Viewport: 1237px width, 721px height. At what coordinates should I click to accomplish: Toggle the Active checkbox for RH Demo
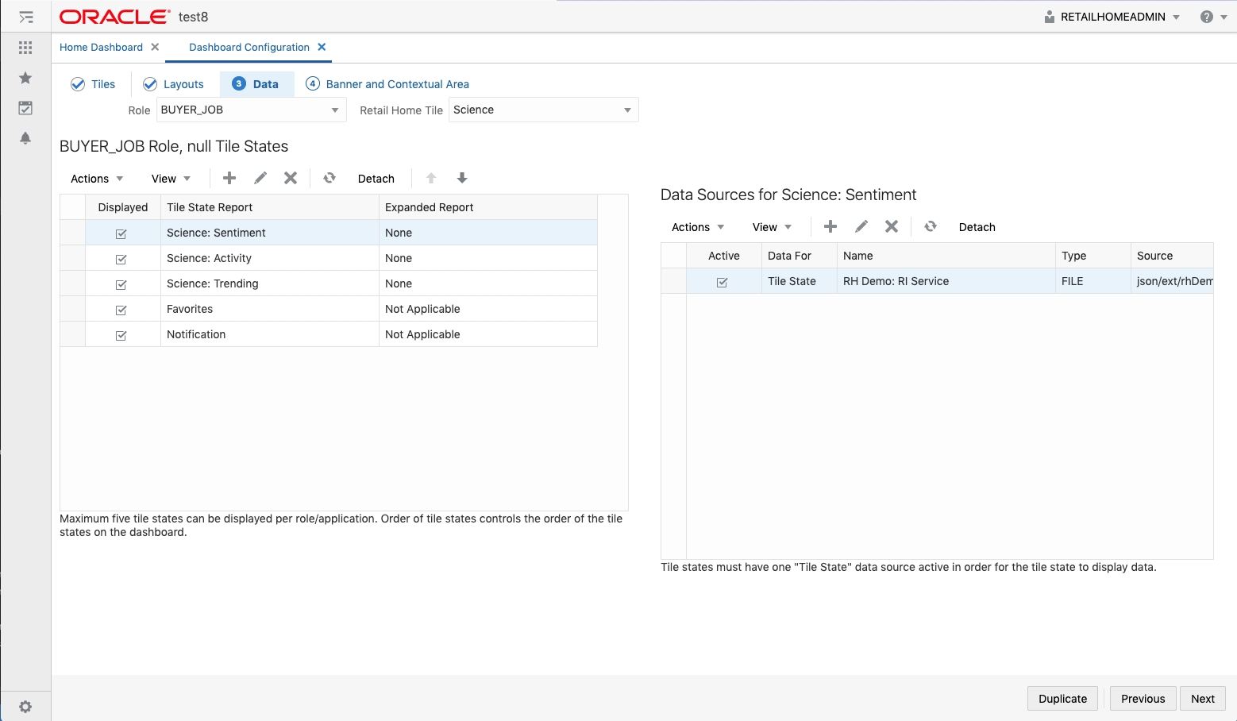(723, 281)
